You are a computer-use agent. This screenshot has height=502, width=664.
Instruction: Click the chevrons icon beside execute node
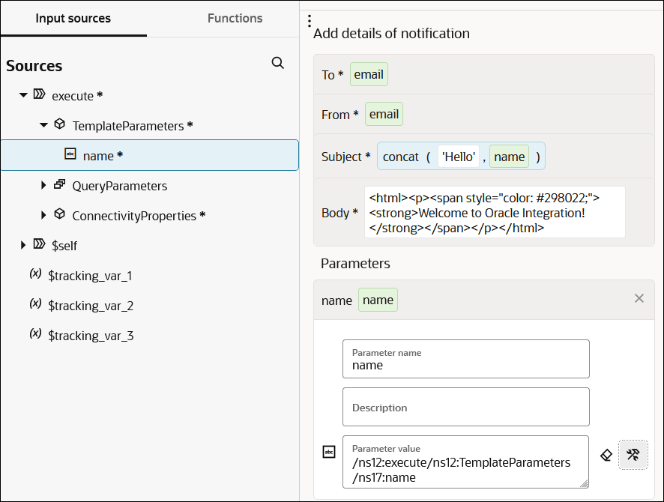coord(38,95)
